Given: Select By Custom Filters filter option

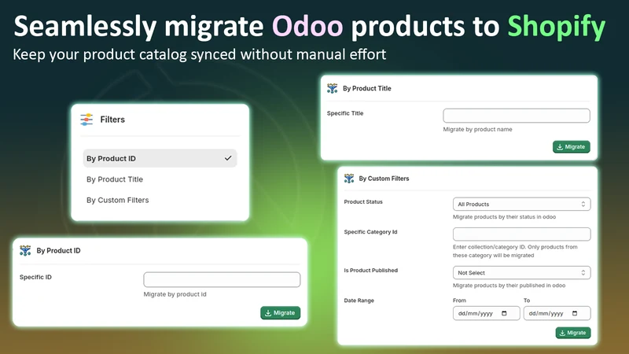Looking at the screenshot, I should point(117,201).
